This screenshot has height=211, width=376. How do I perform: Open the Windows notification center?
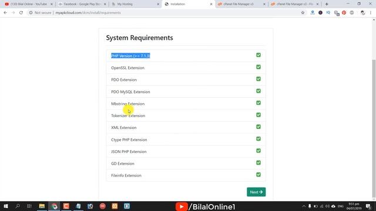(368, 206)
